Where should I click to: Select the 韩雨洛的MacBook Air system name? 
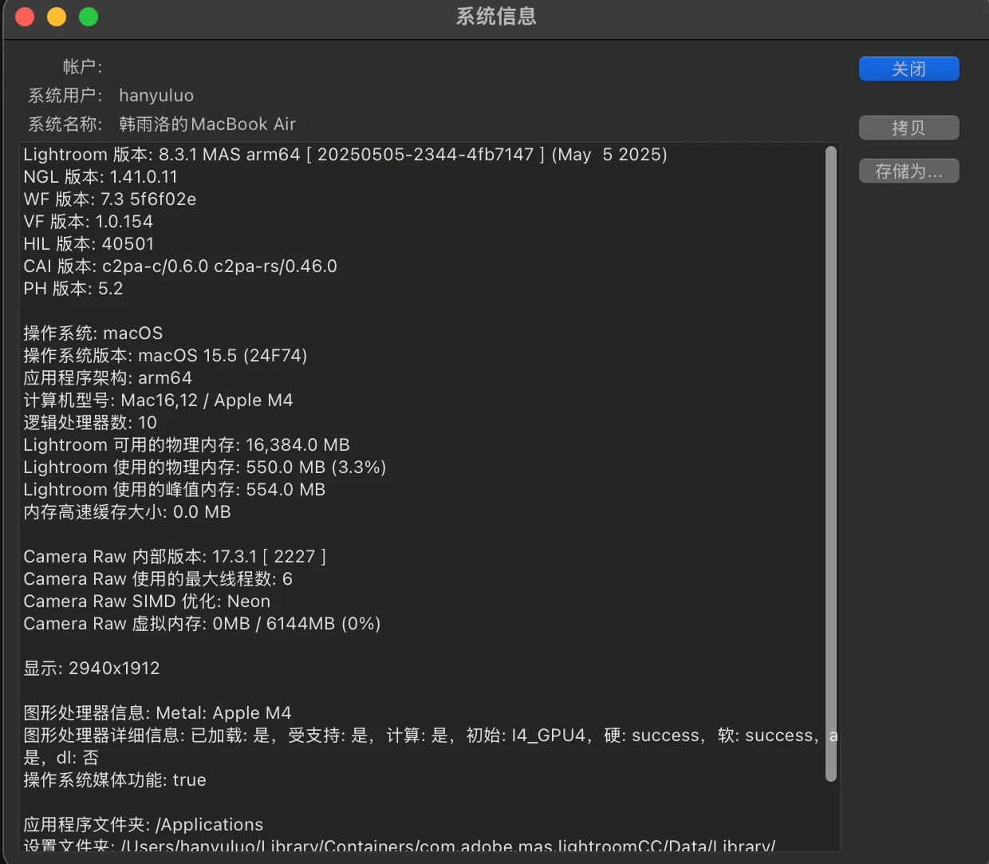tap(207, 124)
